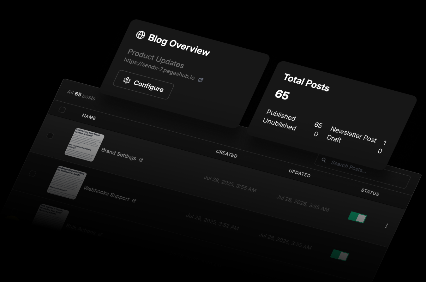This screenshot has height=282, width=426.
Task: Click the Configure button
Action: (x=143, y=85)
